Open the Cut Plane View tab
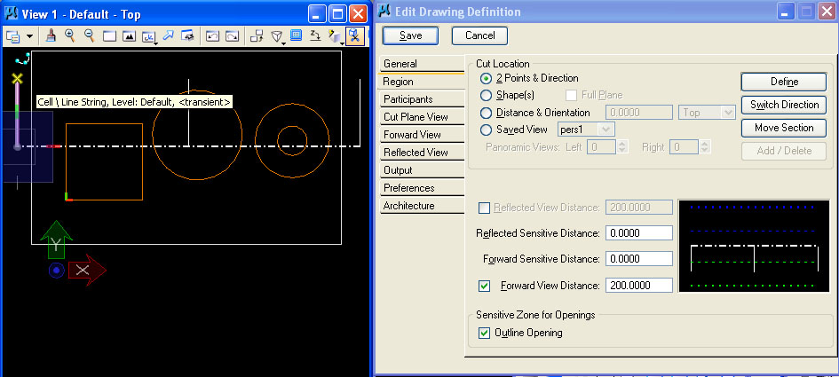 pos(422,116)
